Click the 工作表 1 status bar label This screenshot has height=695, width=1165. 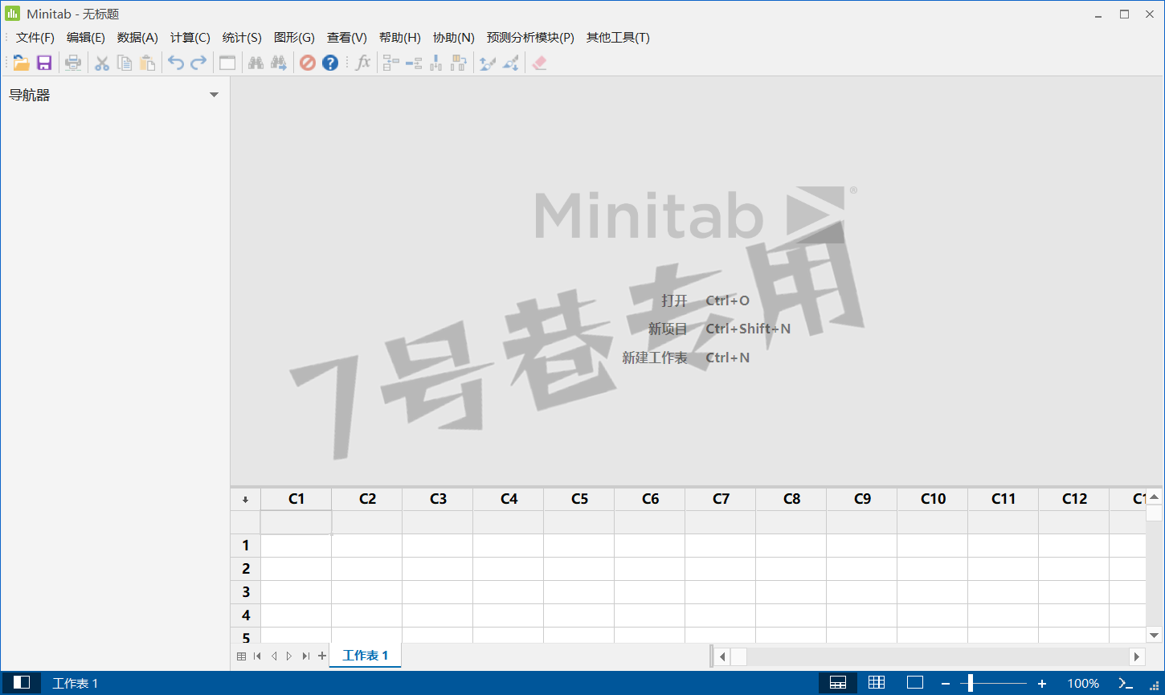pyautogui.click(x=75, y=684)
